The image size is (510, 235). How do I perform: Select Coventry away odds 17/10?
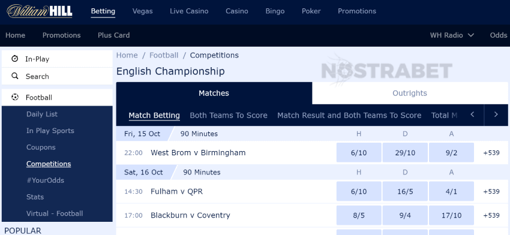(x=451, y=215)
